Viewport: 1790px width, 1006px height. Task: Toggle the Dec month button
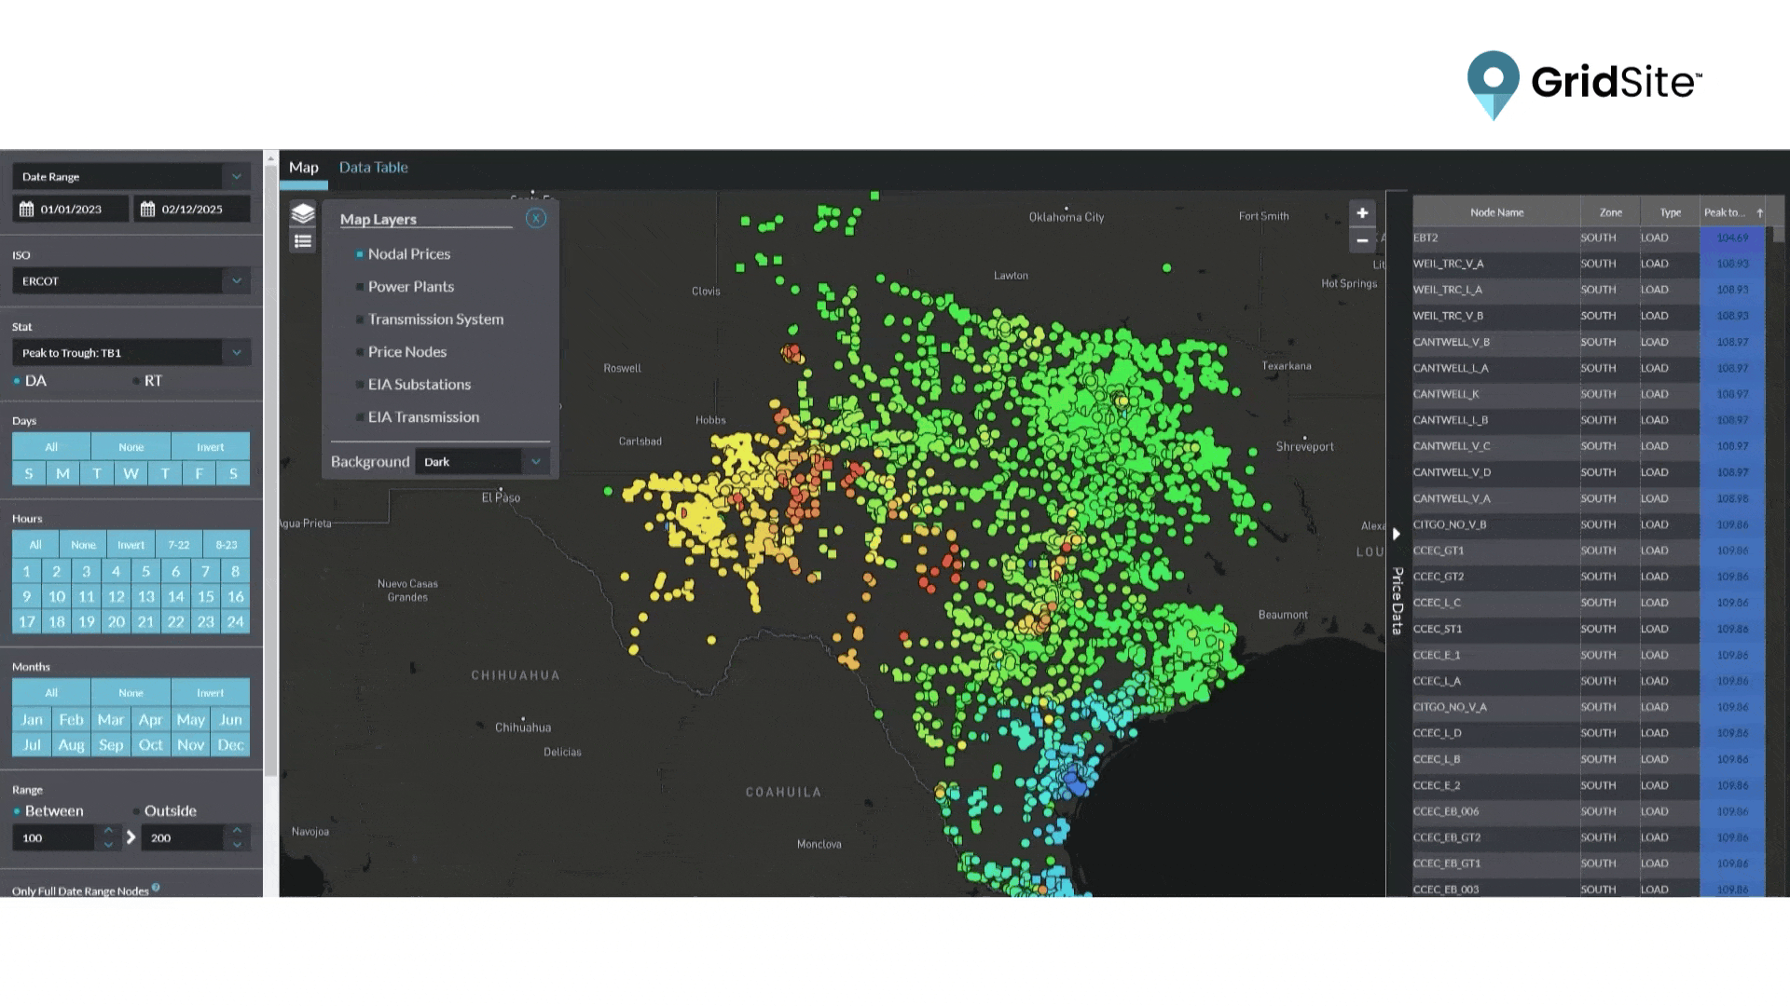[x=230, y=744]
